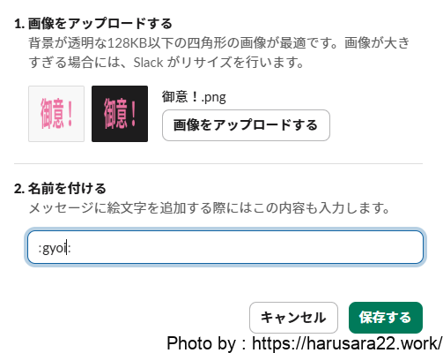Viewport: 443px width, 353px height.
Task: Click the horizontal divider between the steps
Action: pyautogui.click(x=218, y=163)
